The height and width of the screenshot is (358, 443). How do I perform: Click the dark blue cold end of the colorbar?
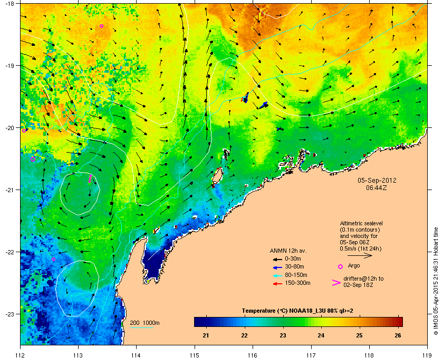coord(199,322)
